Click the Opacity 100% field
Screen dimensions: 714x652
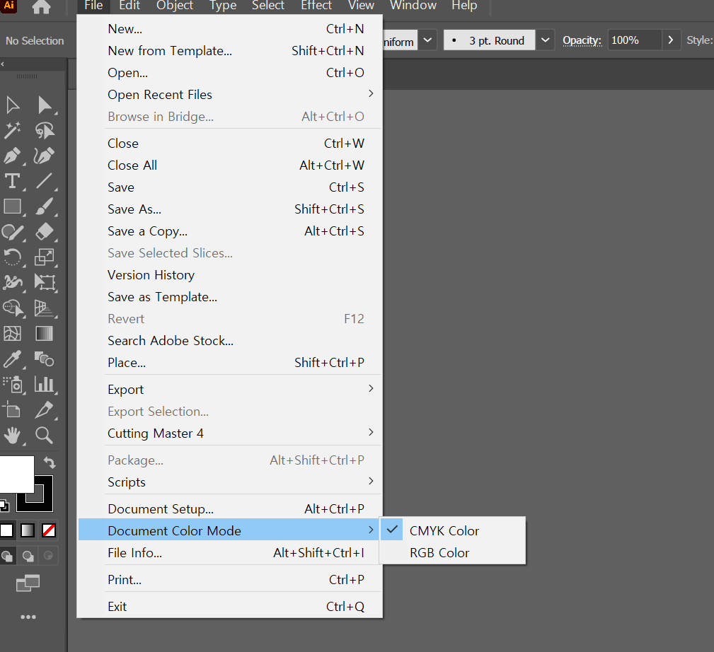634,40
